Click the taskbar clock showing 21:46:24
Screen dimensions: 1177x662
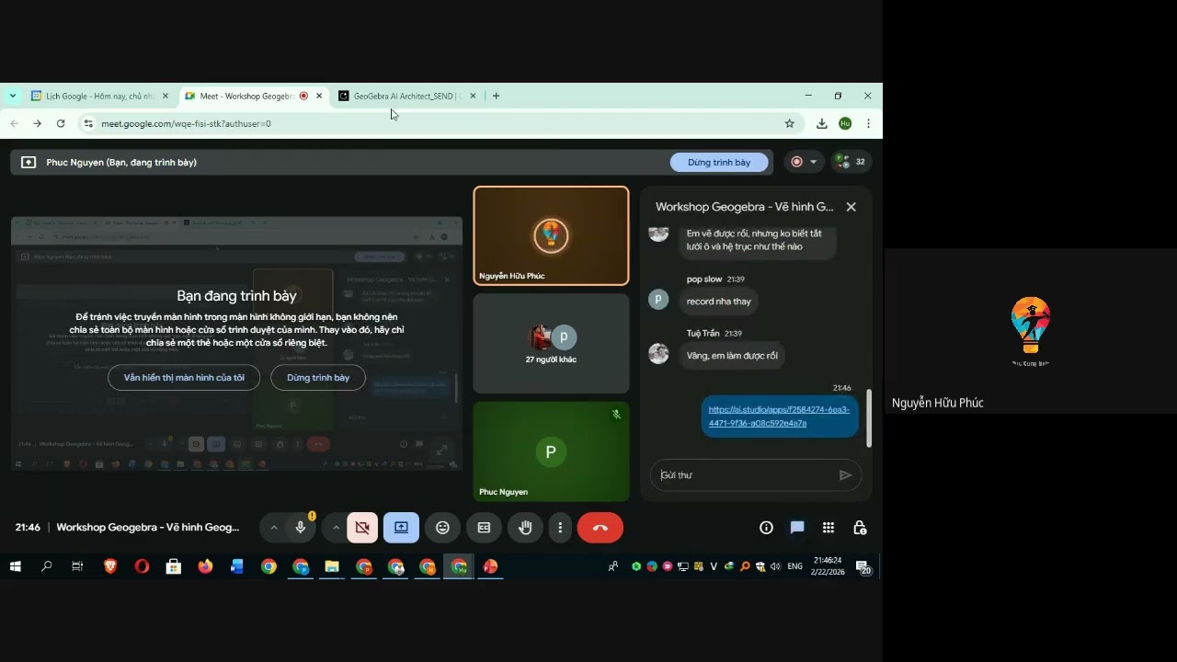pos(828,566)
